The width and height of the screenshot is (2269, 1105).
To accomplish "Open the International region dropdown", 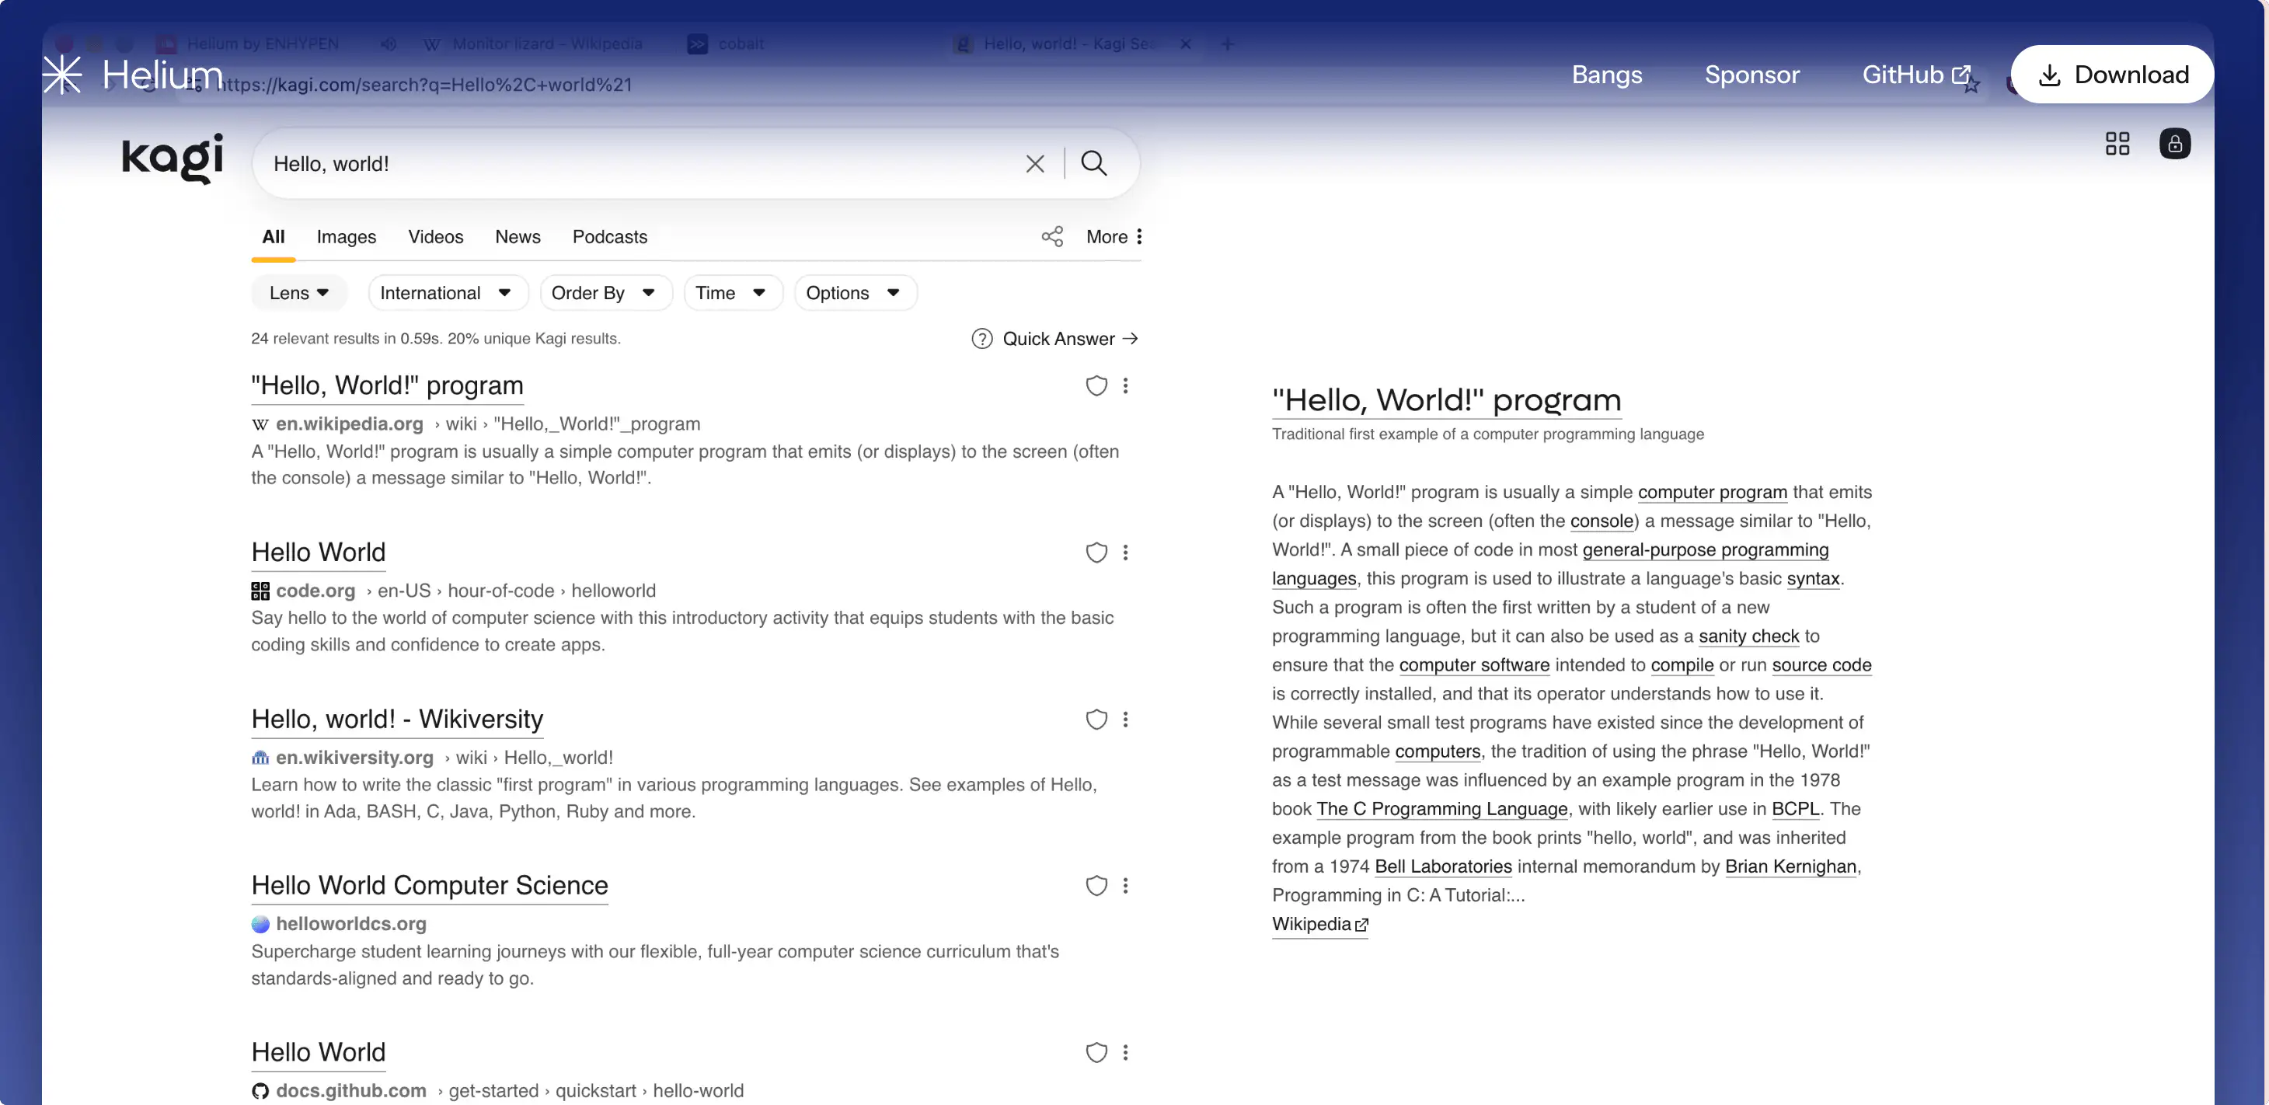I will [446, 292].
